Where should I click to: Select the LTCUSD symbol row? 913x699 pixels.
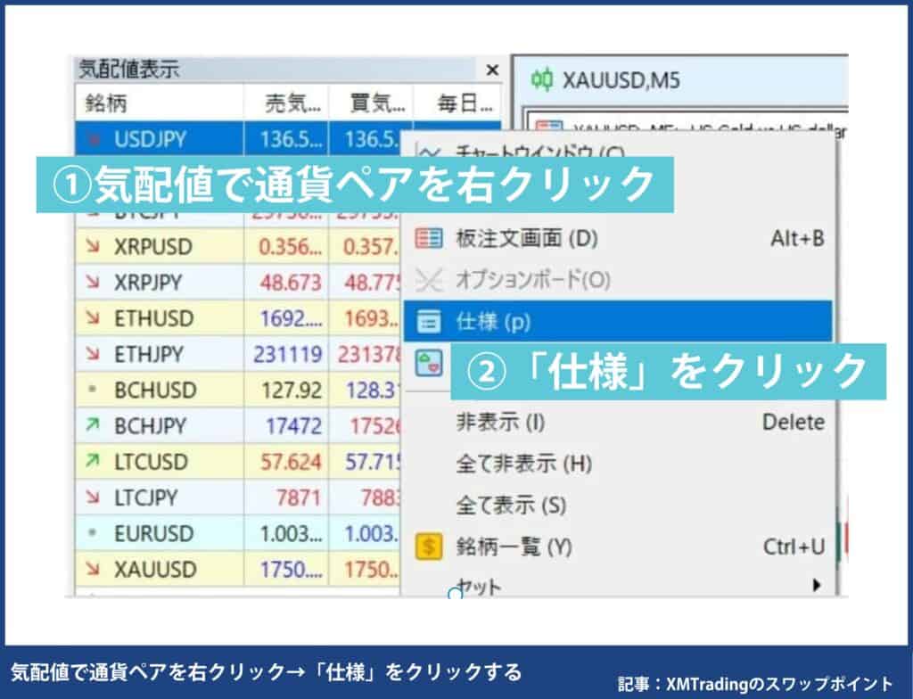pos(238,462)
